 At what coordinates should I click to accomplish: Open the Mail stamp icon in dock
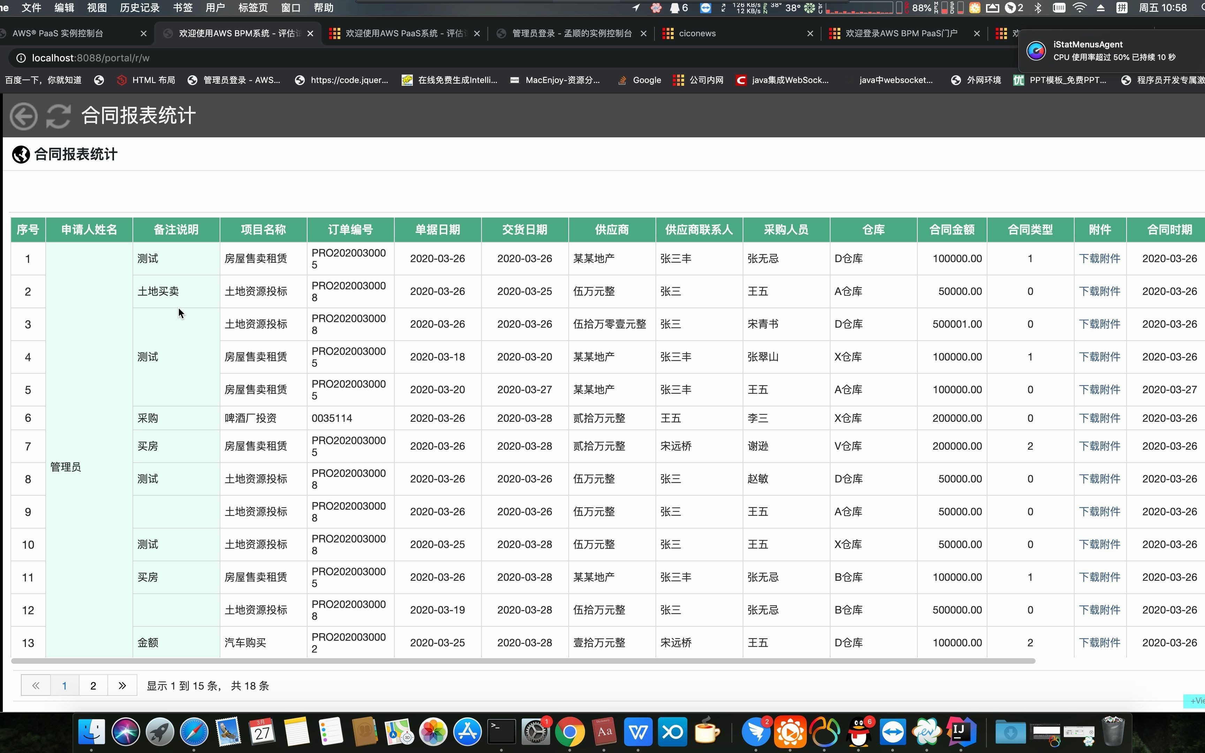(228, 732)
